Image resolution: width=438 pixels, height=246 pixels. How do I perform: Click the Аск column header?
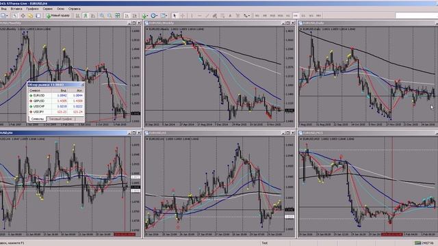click(76, 90)
